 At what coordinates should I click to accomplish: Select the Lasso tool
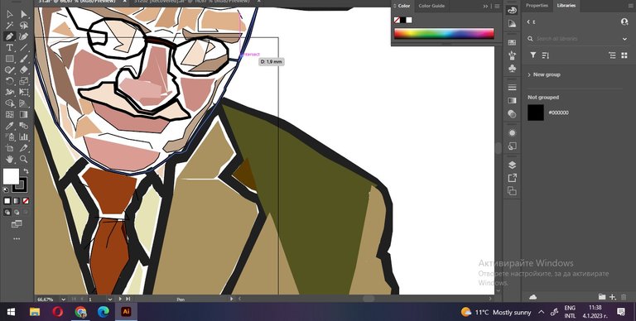click(24, 26)
